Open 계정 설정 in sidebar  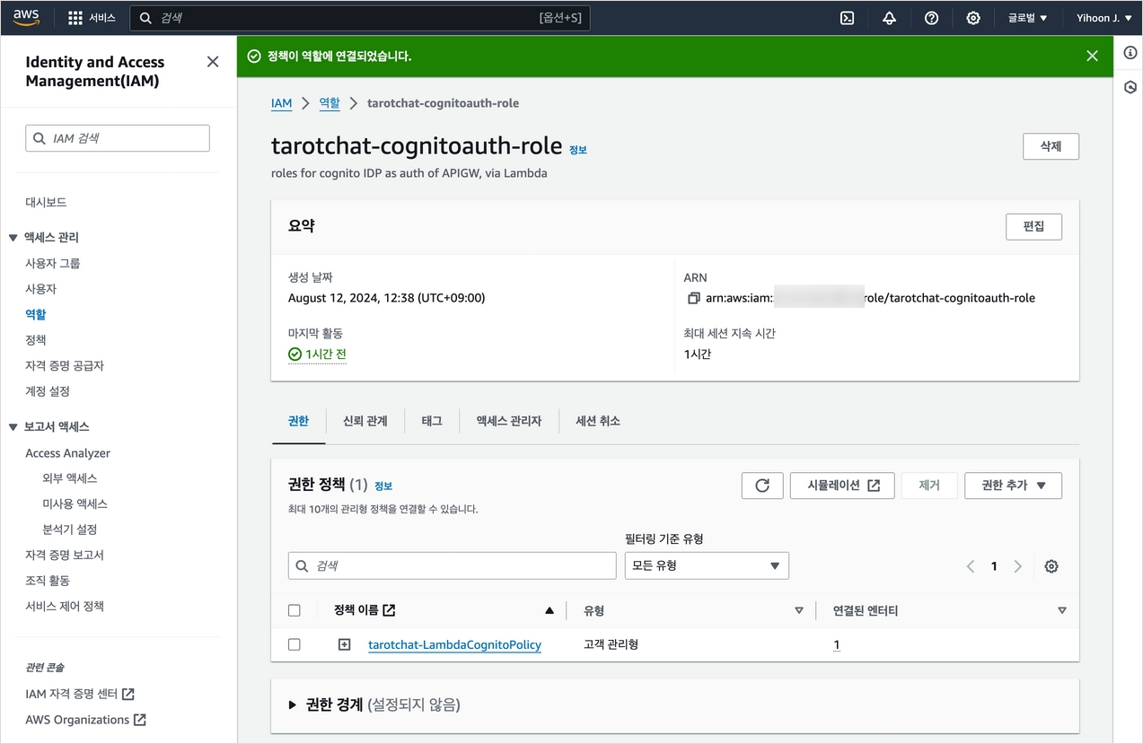[x=48, y=391]
